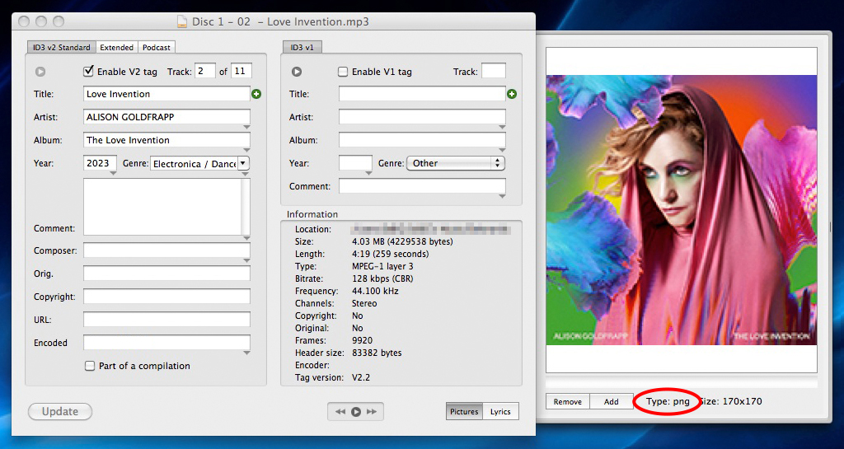Click the Orig. artist input field
This screenshot has height=449, width=844.
(x=166, y=274)
